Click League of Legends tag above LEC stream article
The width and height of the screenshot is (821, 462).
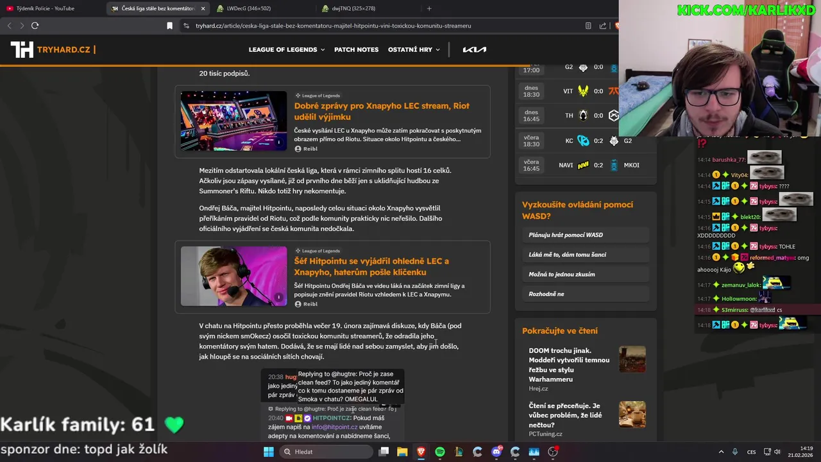317,96
